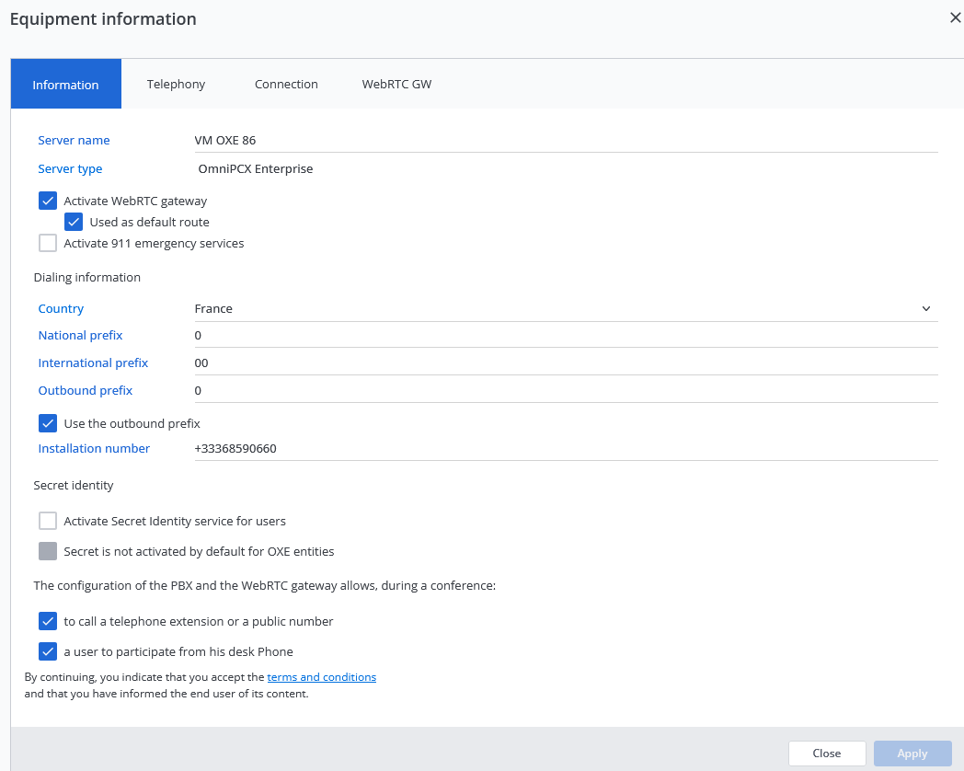The image size is (964, 771).
Task: Enable Activate Secret Identity service for users
Action: [48, 522]
